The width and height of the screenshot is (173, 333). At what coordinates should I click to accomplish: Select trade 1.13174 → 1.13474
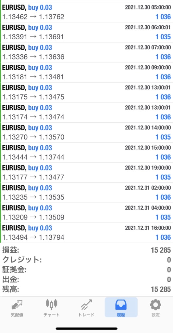(x=86, y=112)
